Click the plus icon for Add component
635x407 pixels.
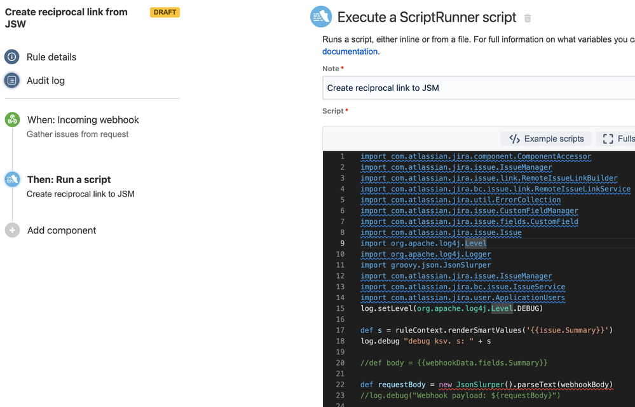coord(12,230)
